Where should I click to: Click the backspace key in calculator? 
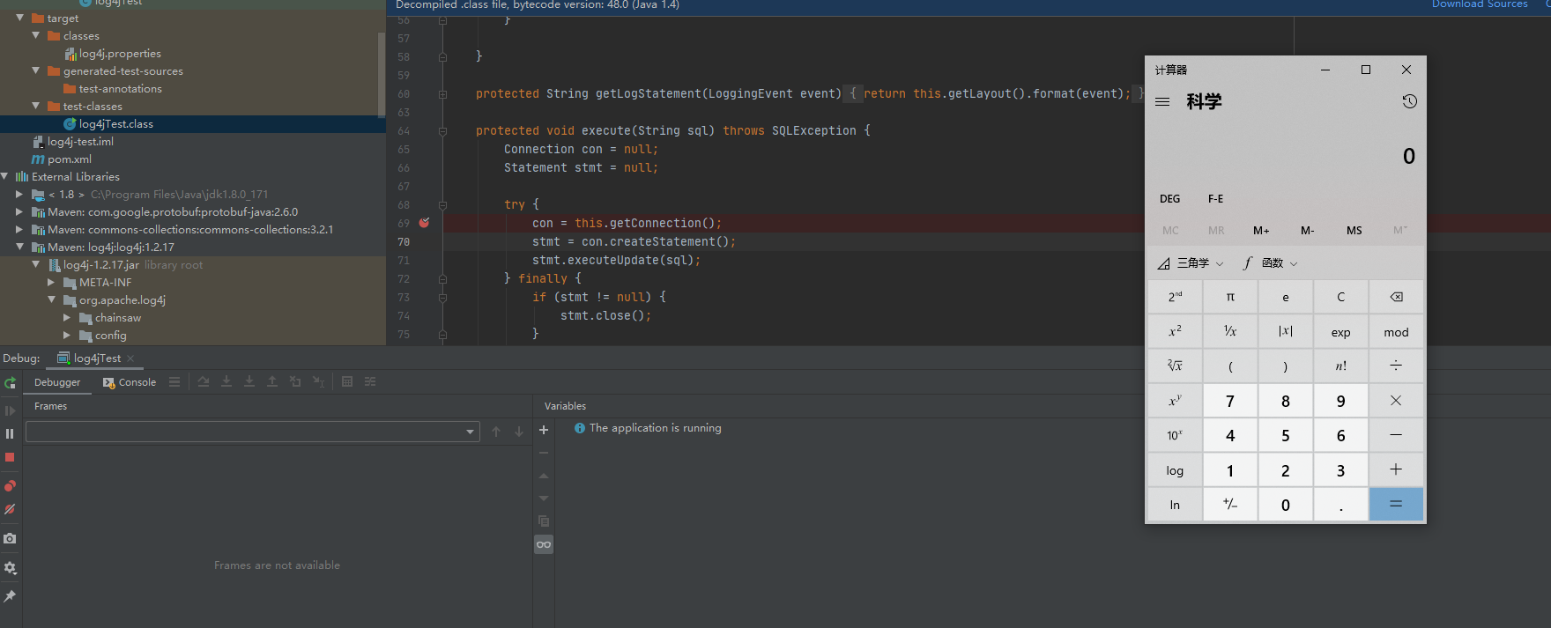1396,297
